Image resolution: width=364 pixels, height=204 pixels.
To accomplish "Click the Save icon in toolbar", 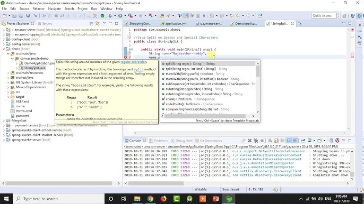I will 14,16.
